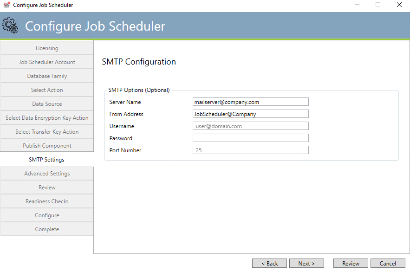This screenshot has width=410, height=272.
Task: Open the Advanced Settings step
Action: pos(47,173)
